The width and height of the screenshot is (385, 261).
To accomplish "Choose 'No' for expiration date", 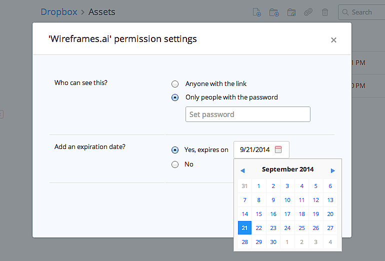I will (x=175, y=164).
